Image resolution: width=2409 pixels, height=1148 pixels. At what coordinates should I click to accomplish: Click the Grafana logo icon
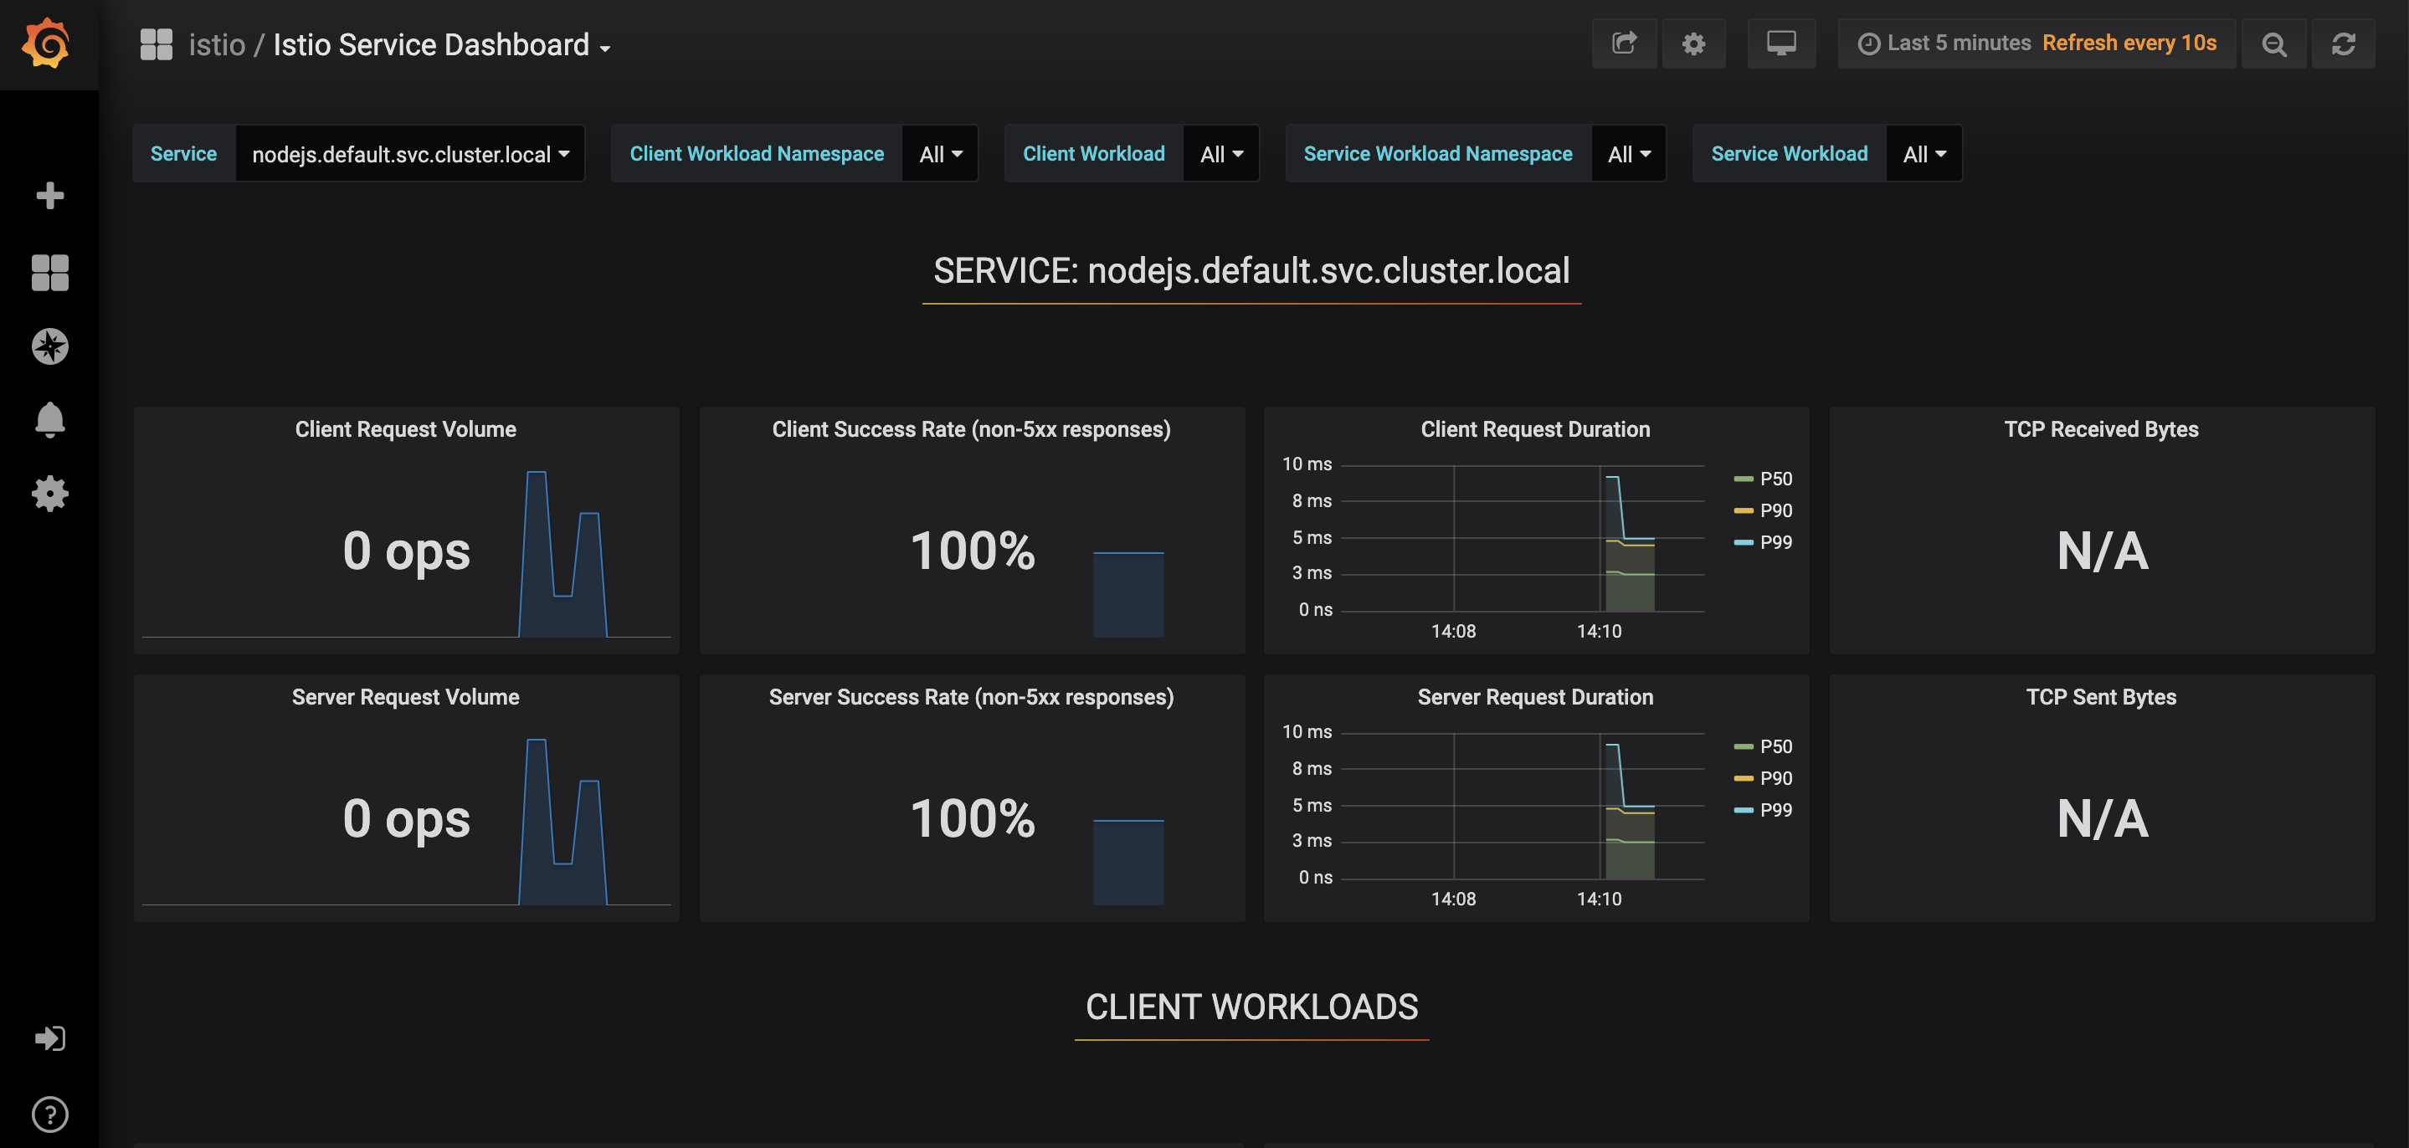(47, 43)
